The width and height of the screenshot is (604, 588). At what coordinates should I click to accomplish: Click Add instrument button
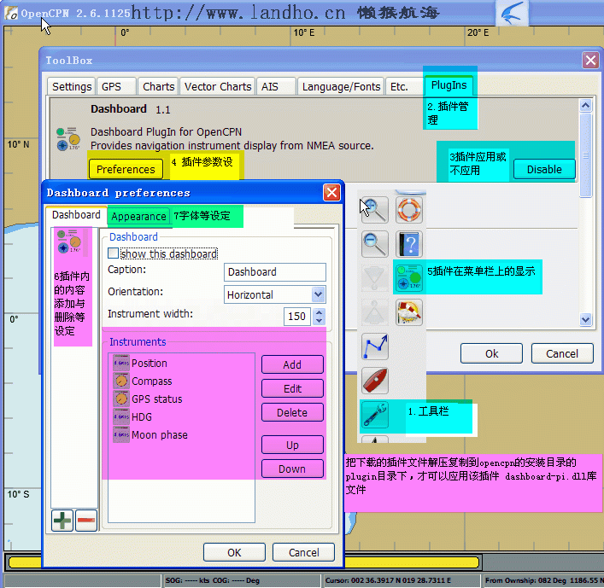click(292, 364)
